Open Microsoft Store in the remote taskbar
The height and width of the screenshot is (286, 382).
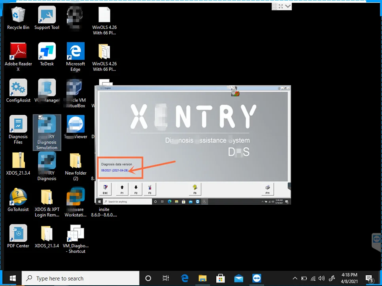point(183,201)
